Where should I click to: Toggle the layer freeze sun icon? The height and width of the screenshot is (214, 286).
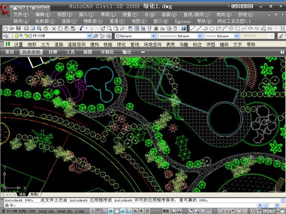pyautogui.click(x=16, y=36)
